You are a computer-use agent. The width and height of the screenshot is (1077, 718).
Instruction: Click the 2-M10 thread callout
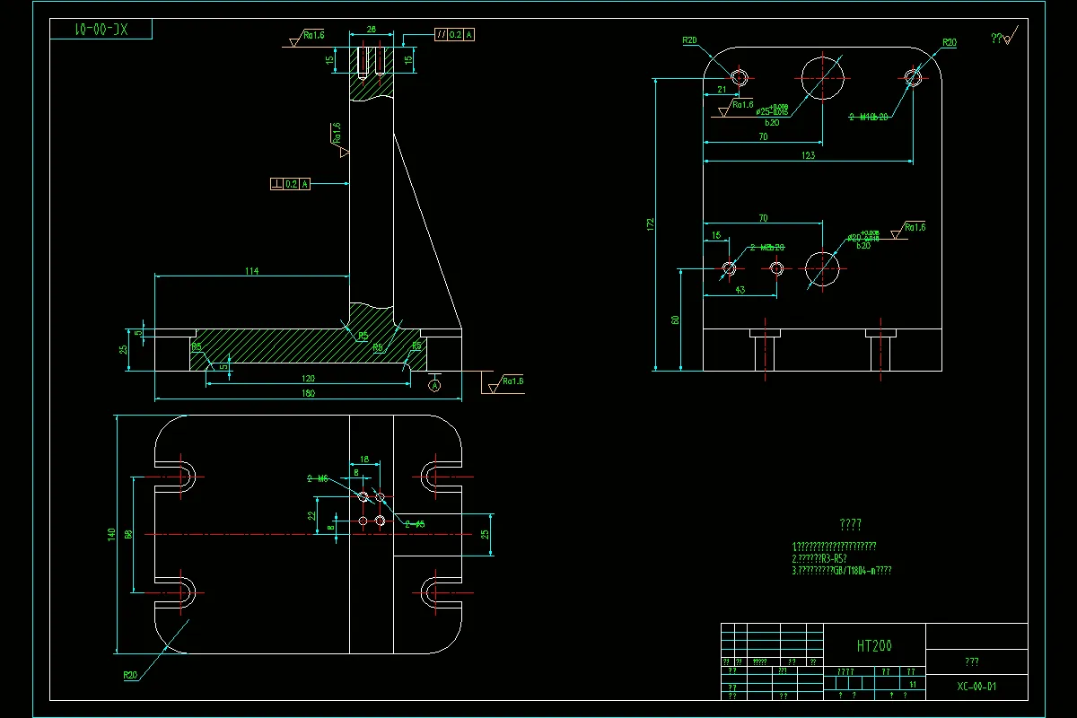click(869, 117)
